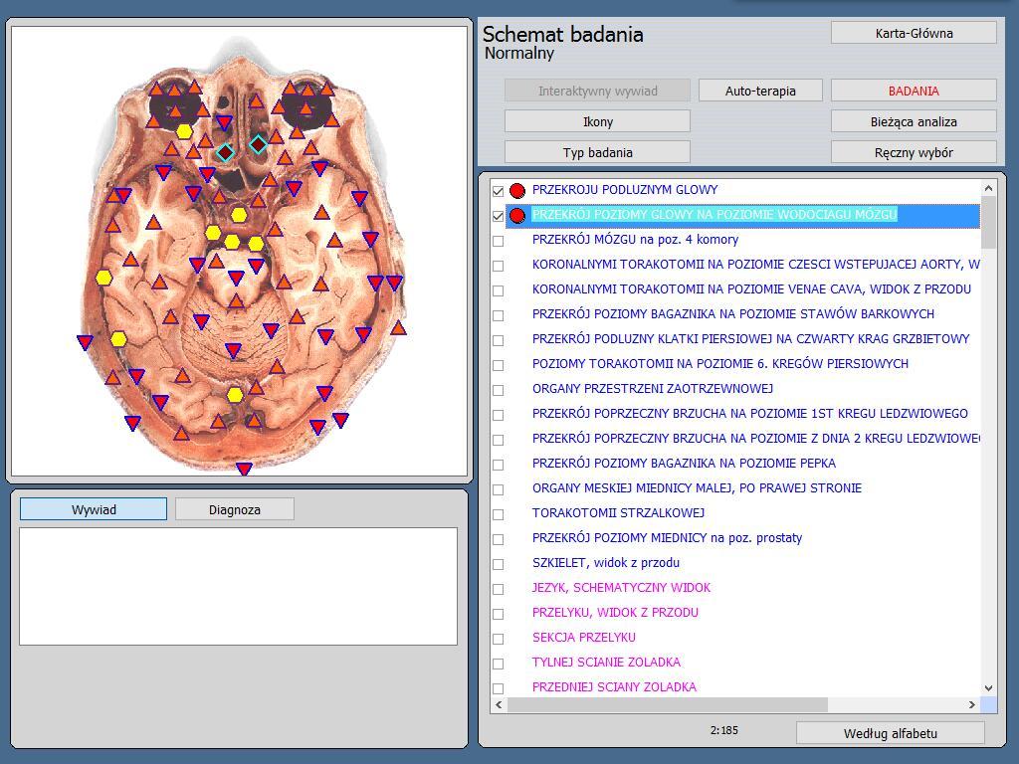Click Ręczny wybór button
Viewport: 1019px width, 764px height.
(x=914, y=152)
